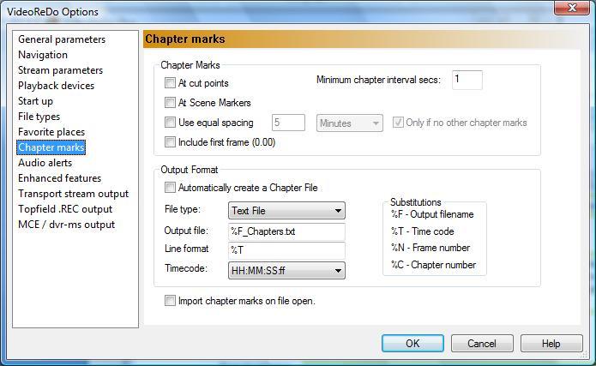
Task: Toggle the At Scene Markers checkbox
Action: pos(170,104)
